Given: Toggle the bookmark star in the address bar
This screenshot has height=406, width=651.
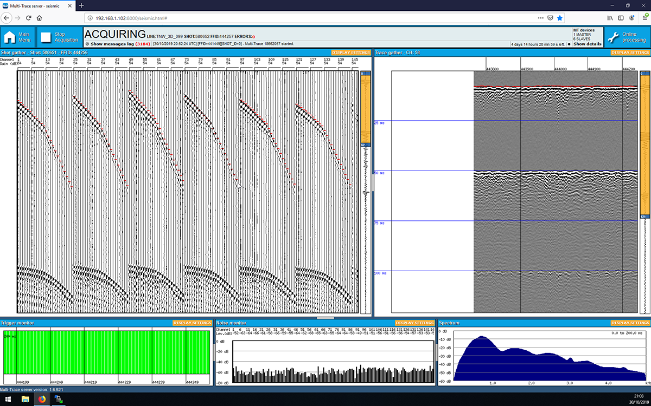Looking at the screenshot, I should [x=560, y=17].
